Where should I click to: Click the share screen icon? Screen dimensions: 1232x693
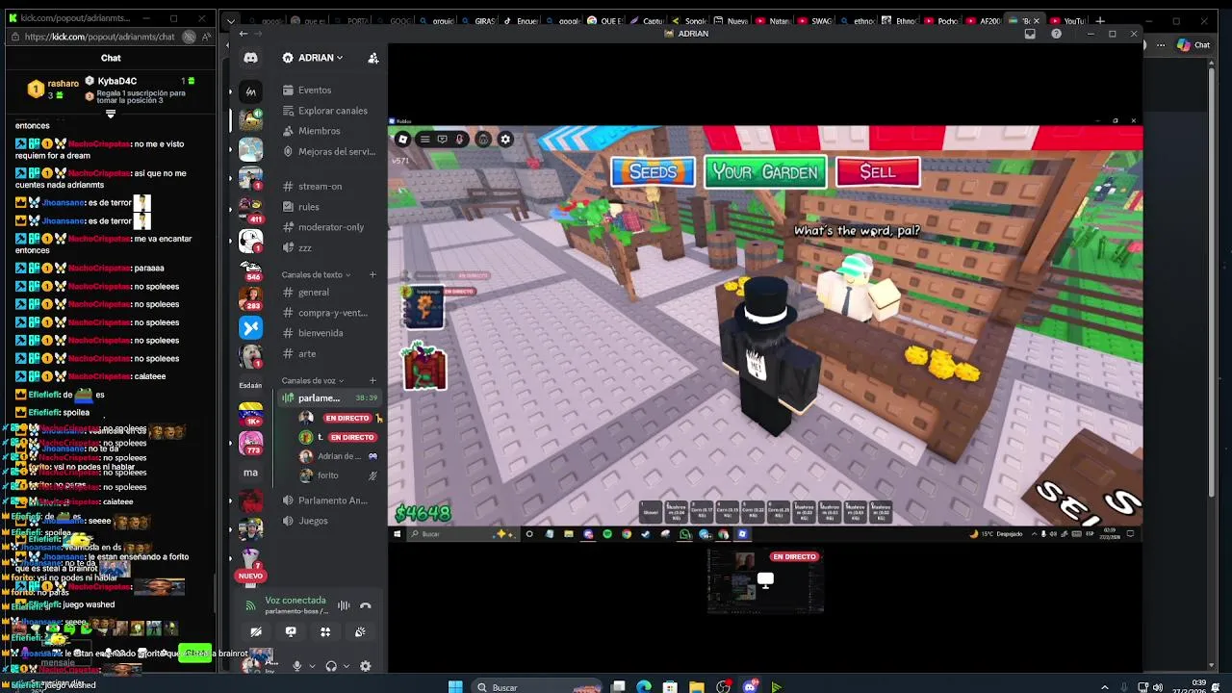(291, 632)
